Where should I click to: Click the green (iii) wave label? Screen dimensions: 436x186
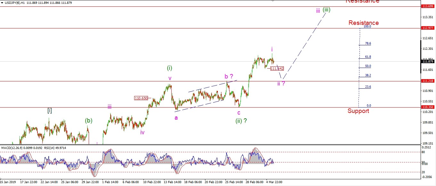point(326,10)
